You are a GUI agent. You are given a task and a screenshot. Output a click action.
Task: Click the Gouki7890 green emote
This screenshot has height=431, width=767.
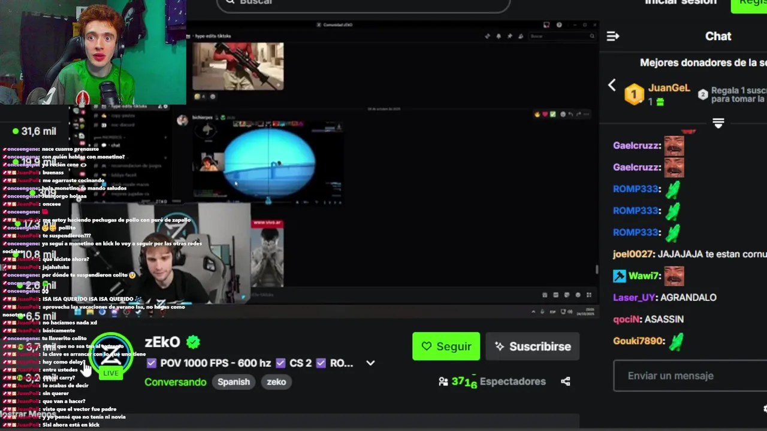click(x=676, y=342)
